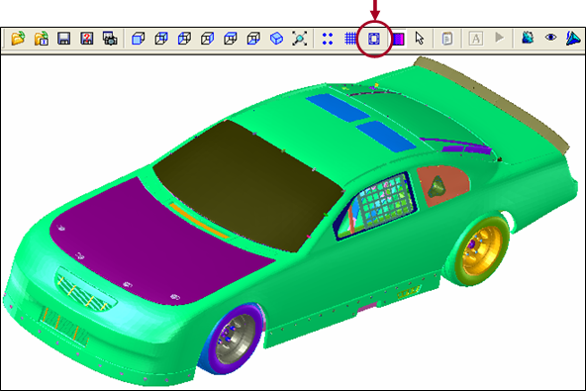586x391 pixels.
Task: Toggle the blue mesh grid display
Action: tap(350, 39)
